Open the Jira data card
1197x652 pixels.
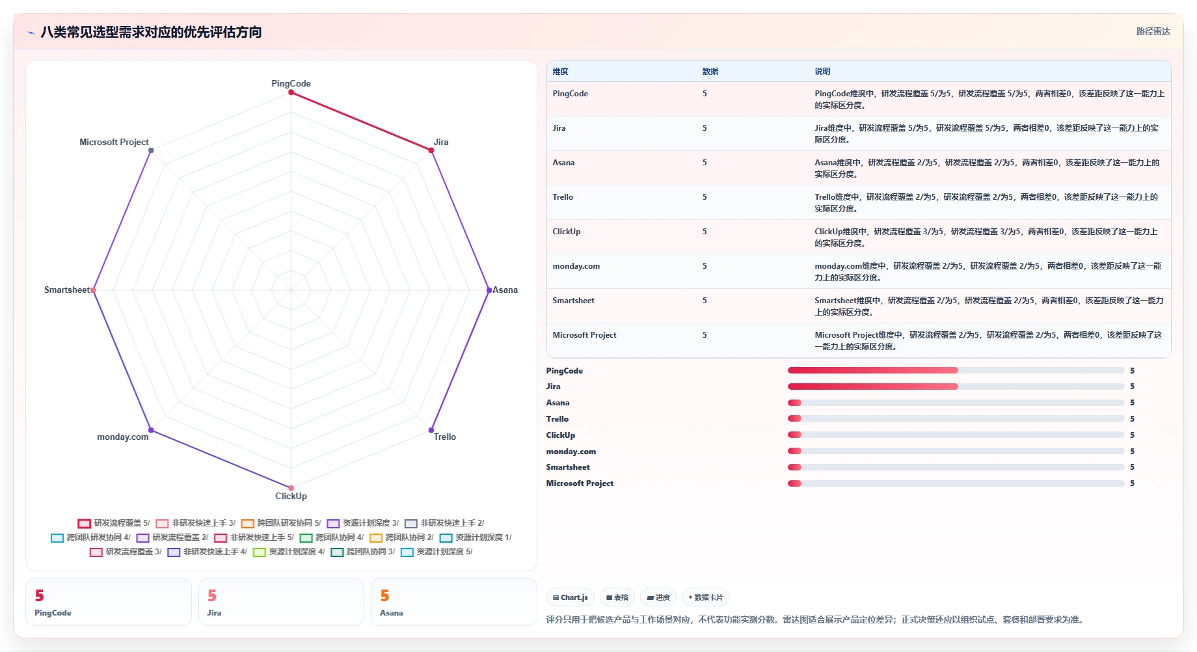(x=281, y=602)
